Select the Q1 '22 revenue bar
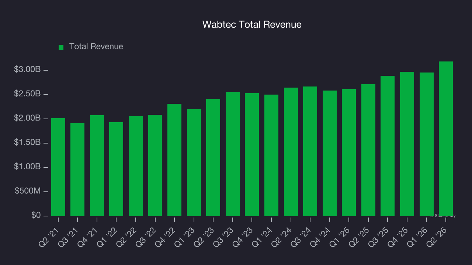The width and height of the screenshot is (472, 265). (116, 169)
